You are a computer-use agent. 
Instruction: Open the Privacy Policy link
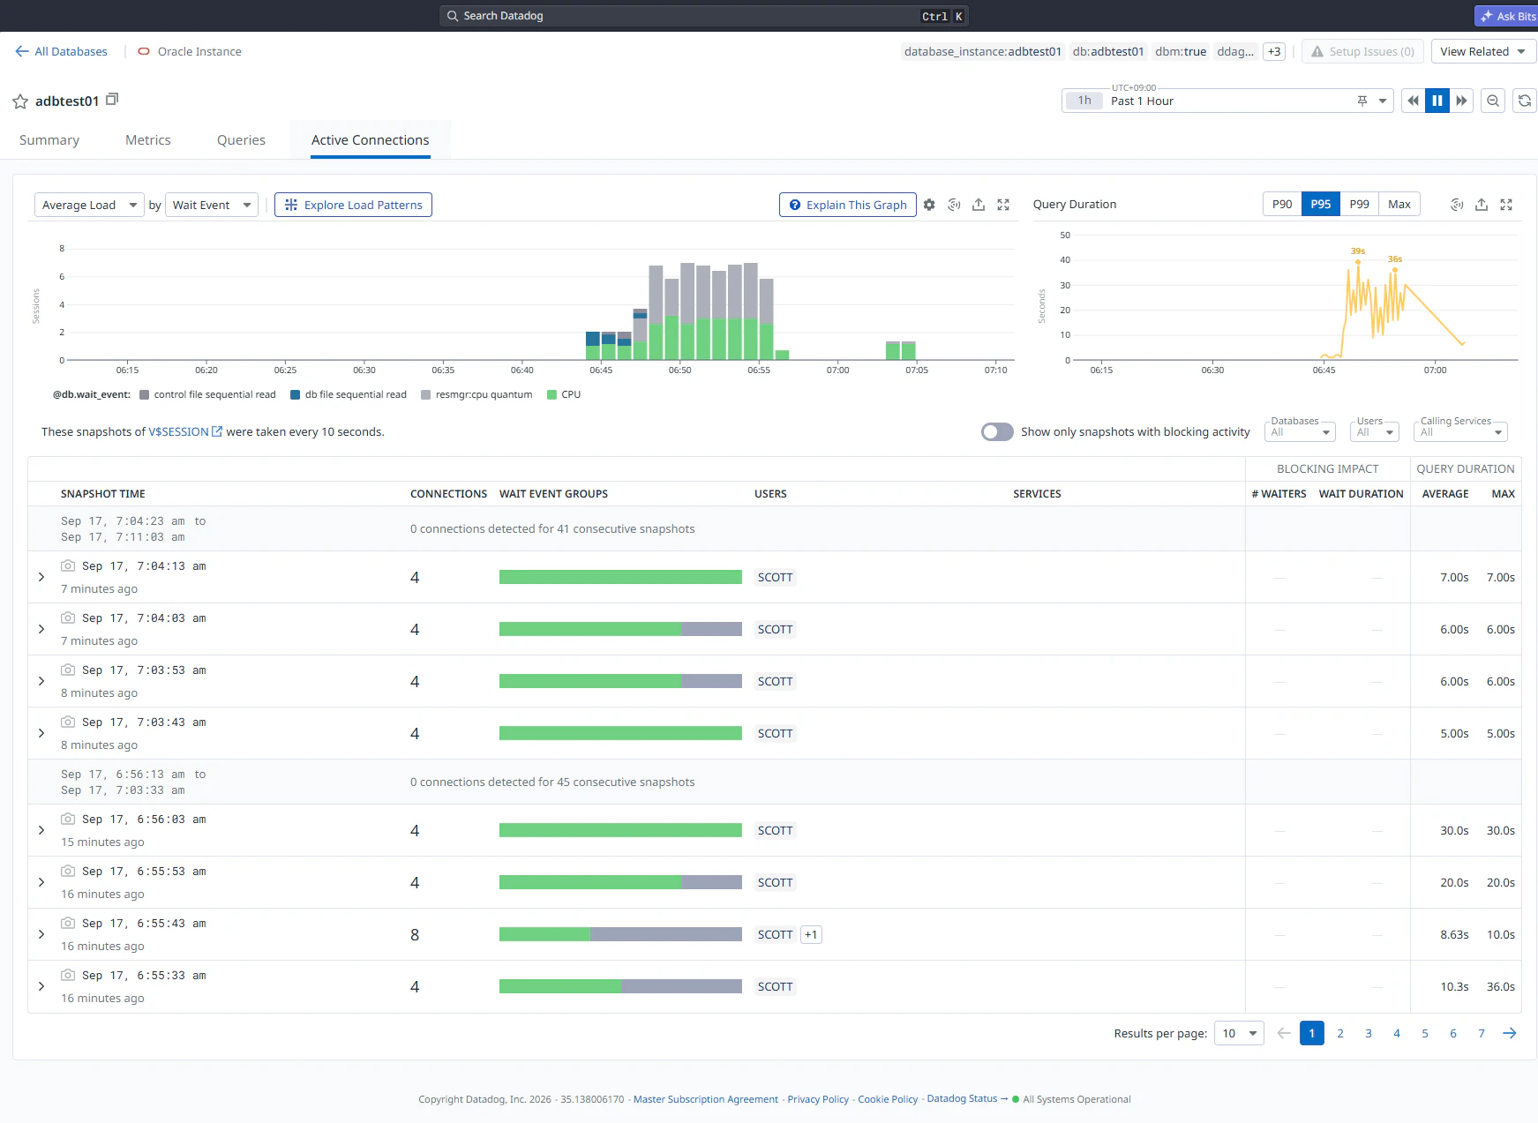pos(818,1099)
